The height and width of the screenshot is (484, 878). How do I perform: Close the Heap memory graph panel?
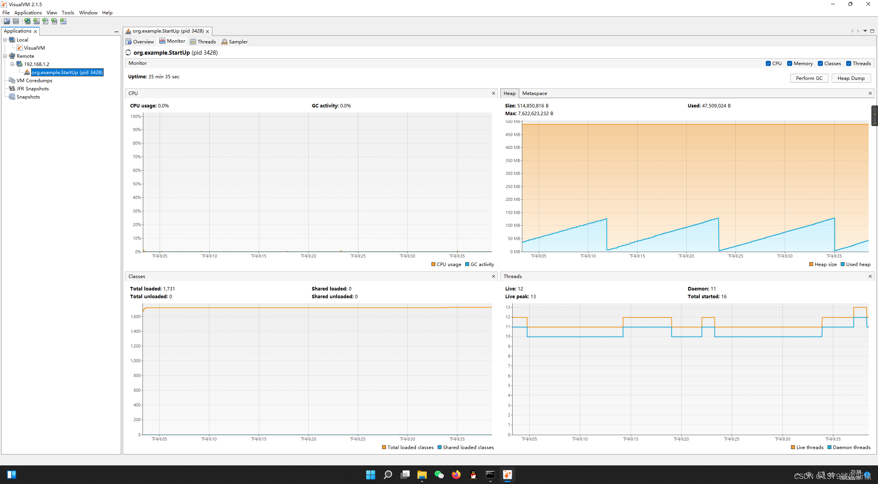(870, 93)
